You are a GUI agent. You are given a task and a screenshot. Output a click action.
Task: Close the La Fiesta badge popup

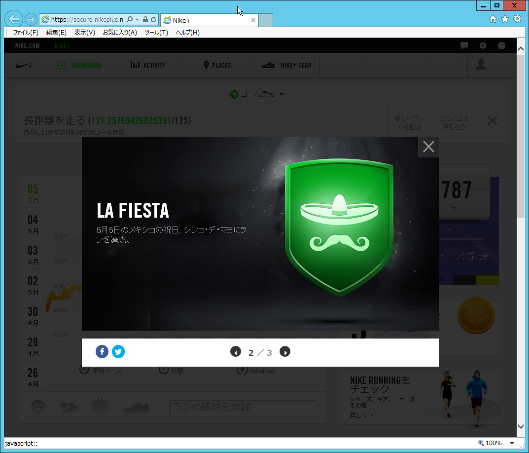click(428, 147)
